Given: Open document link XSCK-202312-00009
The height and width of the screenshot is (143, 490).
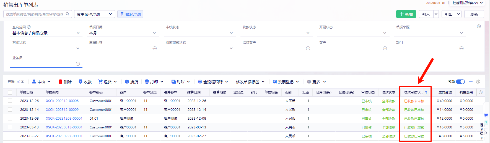Looking at the screenshot, I should point(62,110).
